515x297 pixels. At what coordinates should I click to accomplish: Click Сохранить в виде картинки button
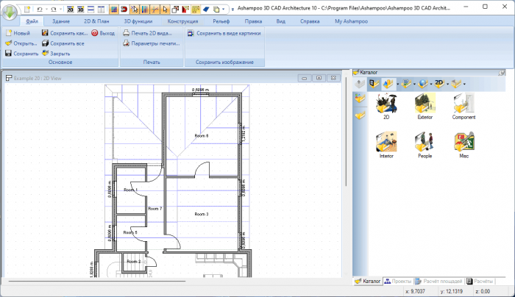[228, 33]
